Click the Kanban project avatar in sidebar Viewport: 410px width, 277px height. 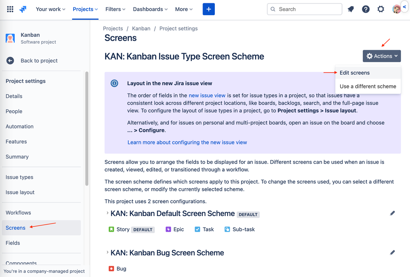click(10, 38)
